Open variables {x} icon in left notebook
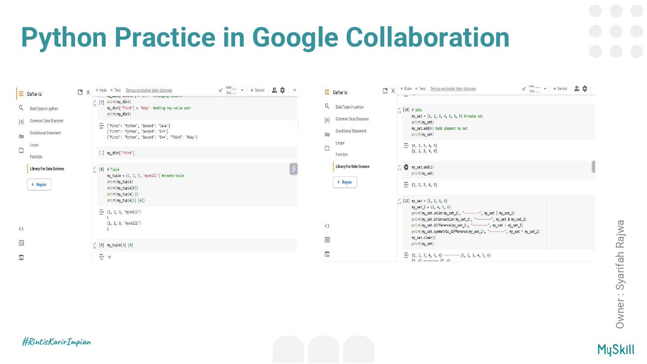 point(20,122)
